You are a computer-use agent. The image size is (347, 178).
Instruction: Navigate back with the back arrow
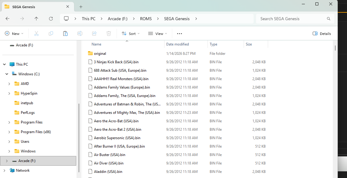(x=8, y=19)
